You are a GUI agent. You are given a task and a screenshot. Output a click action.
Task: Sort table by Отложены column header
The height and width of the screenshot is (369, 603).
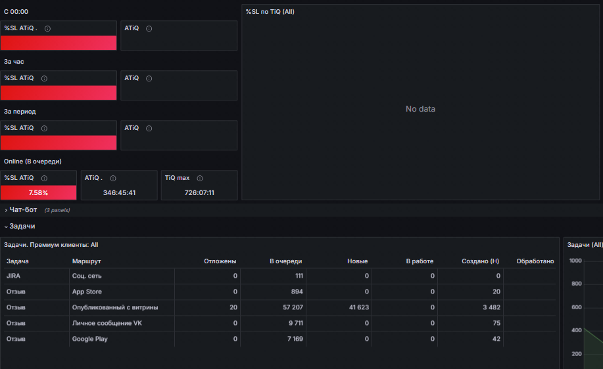[x=220, y=261]
